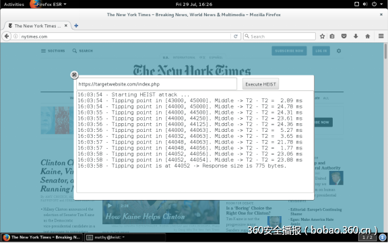Click the window icon in top bar
The height and width of the screenshot is (243, 388).
tap(356, 4)
